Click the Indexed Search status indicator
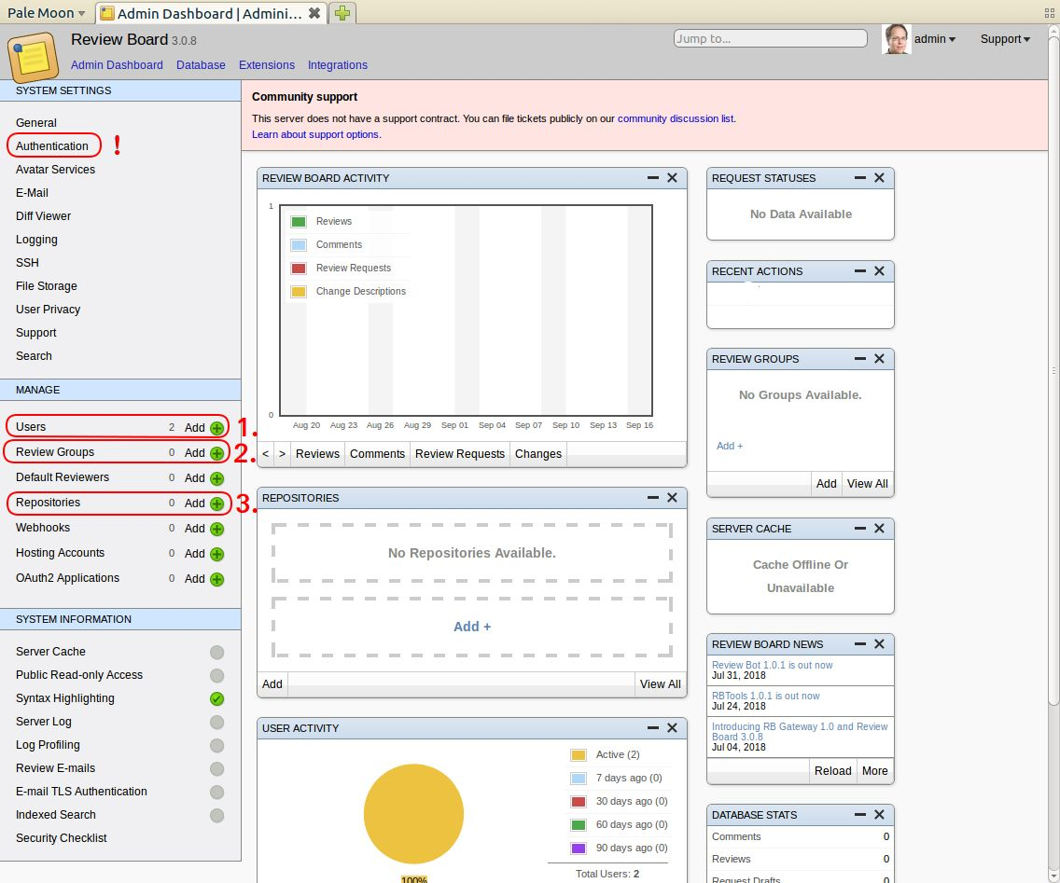The height and width of the screenshot is (883, 1060). pos(216,816)
